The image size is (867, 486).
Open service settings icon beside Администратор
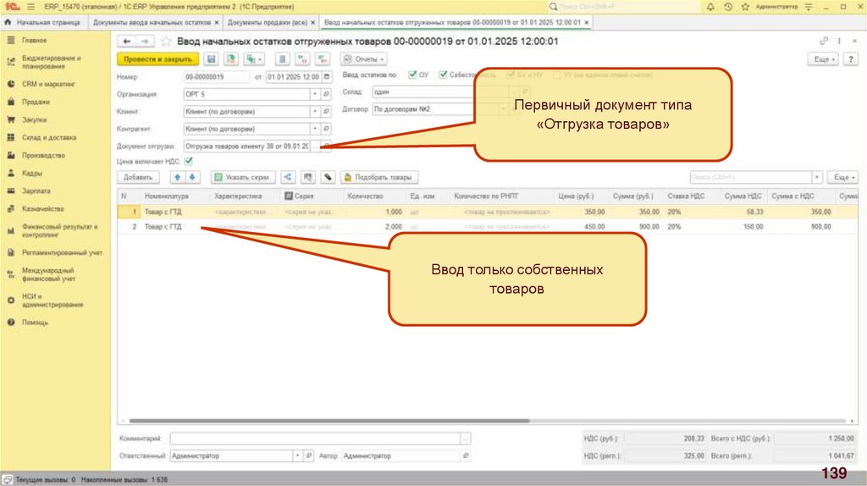click(x=809, y=7)
